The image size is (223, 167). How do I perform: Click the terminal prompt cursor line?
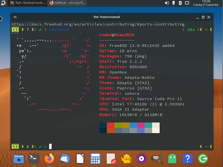[50, 146]
